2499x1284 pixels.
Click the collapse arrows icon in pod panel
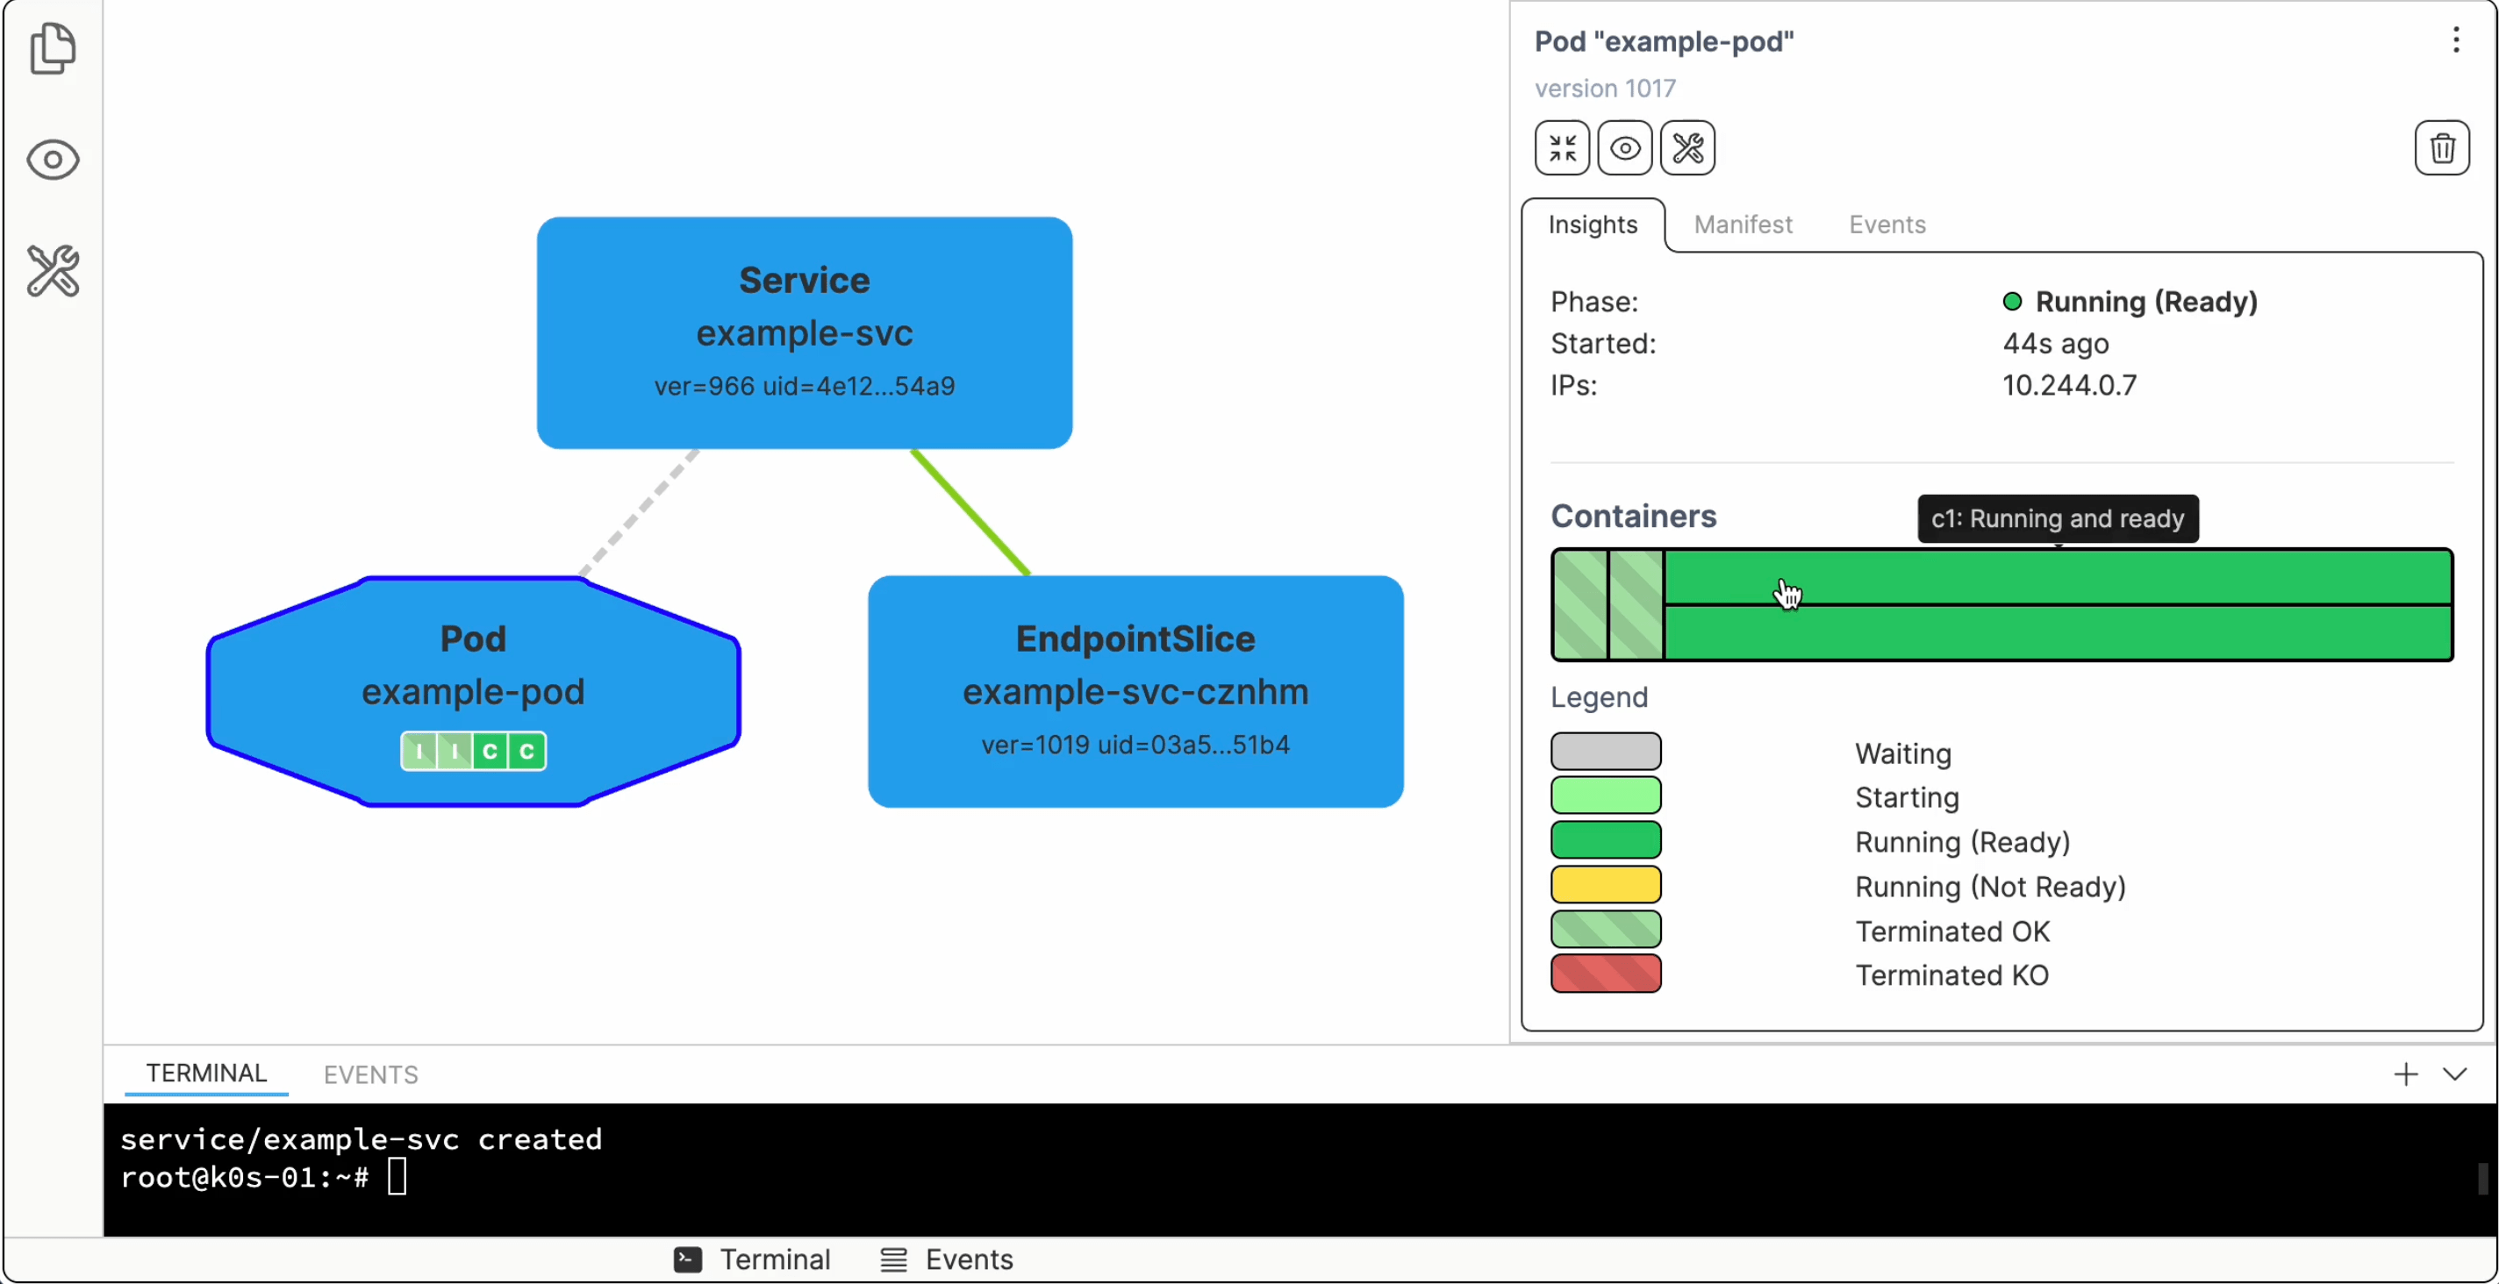tap(1561, 148)
